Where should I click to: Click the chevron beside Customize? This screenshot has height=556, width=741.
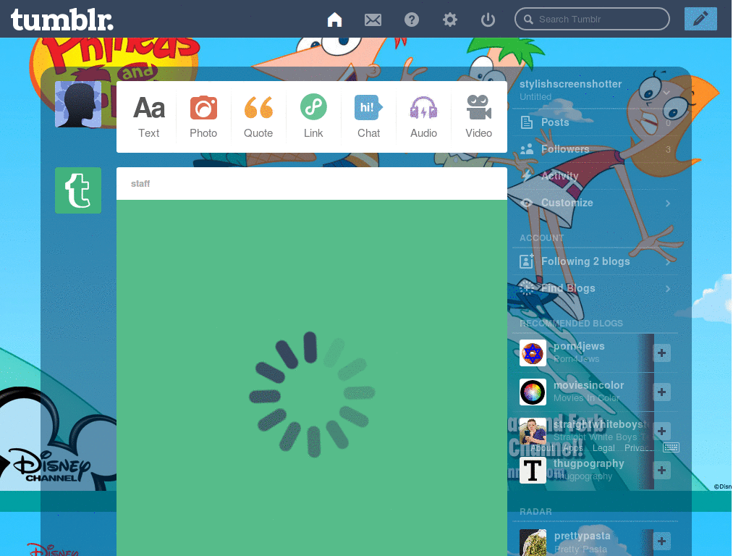point(668,203)
